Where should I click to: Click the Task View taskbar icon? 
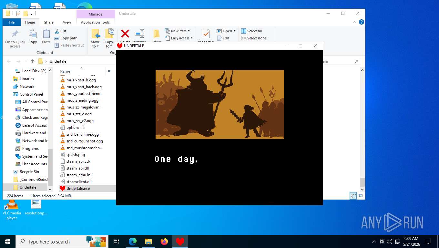[x=116, y=242]
